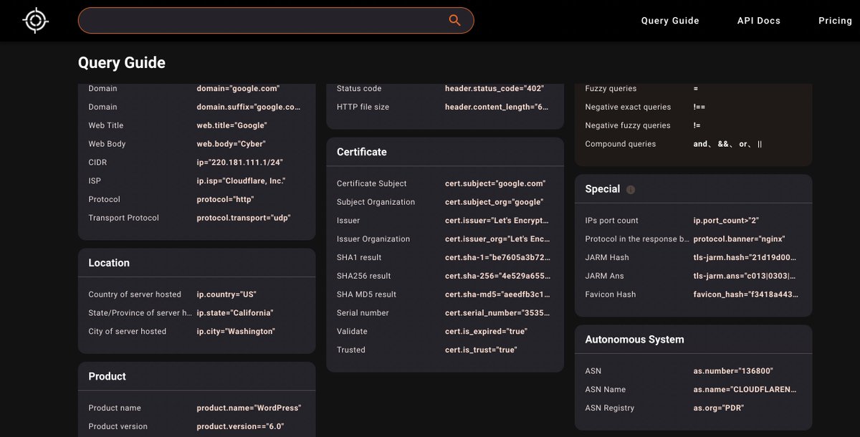Click the Favicon Hash row label
Image resolution: width=860 pixels, height=437 pixels.
click(x=611, y=295)
